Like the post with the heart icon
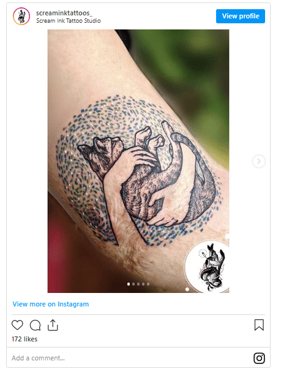The width and height of the screenshot is (281, 380). coord(17,325)
